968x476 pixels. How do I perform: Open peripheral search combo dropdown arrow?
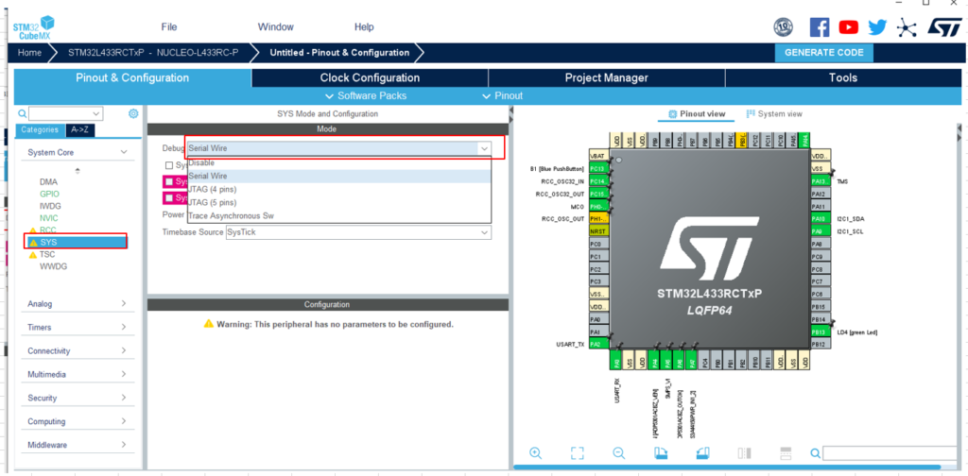[96, 113]
